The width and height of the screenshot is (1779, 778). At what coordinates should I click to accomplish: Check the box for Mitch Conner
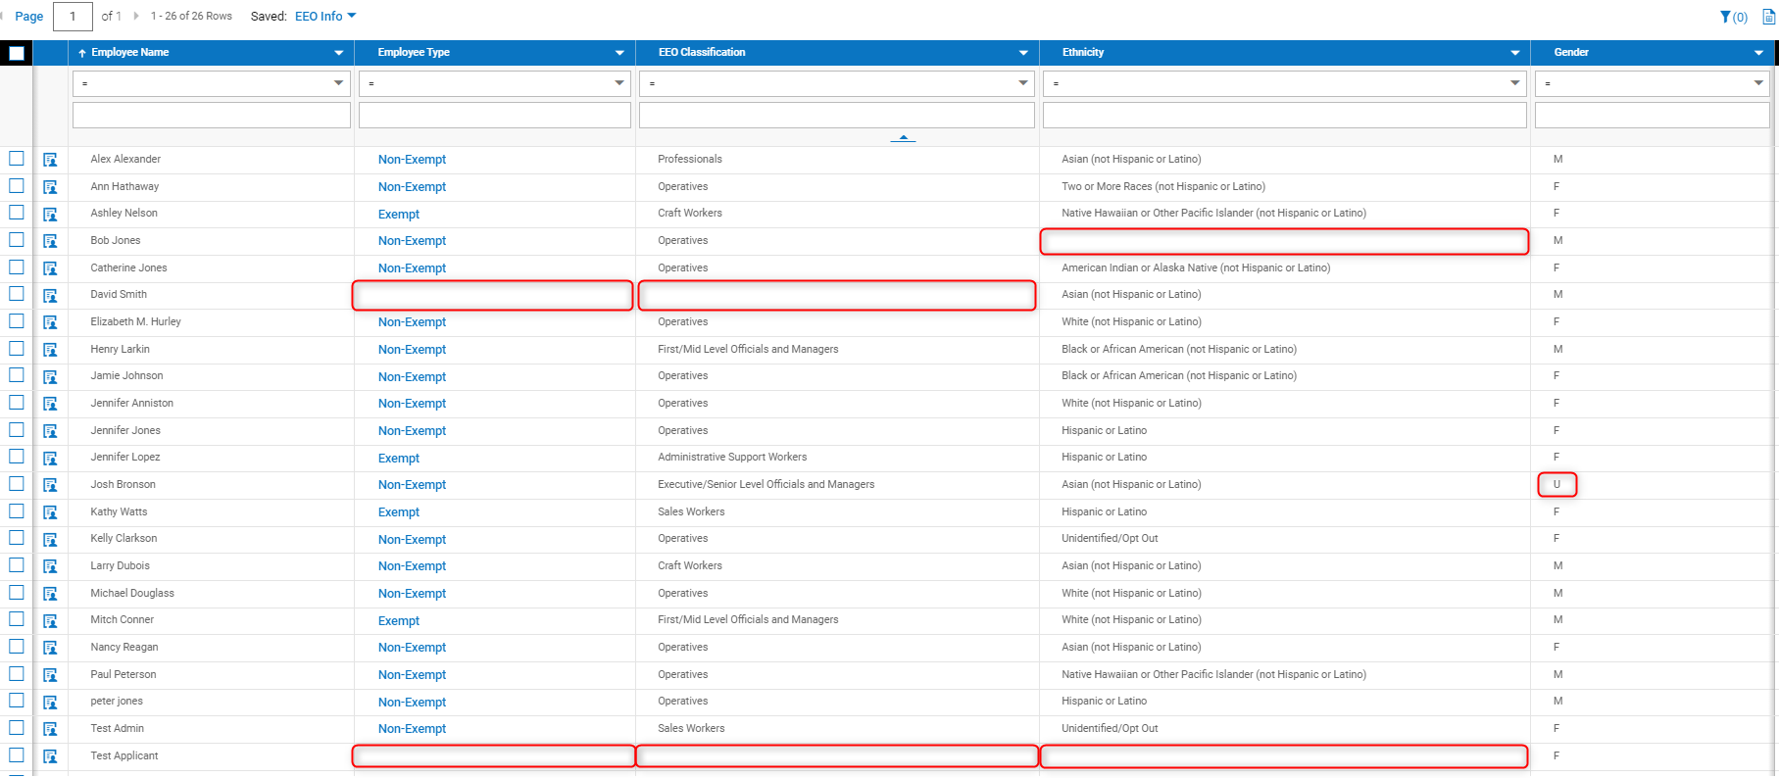pyautogui.click(x=17, y=619)
